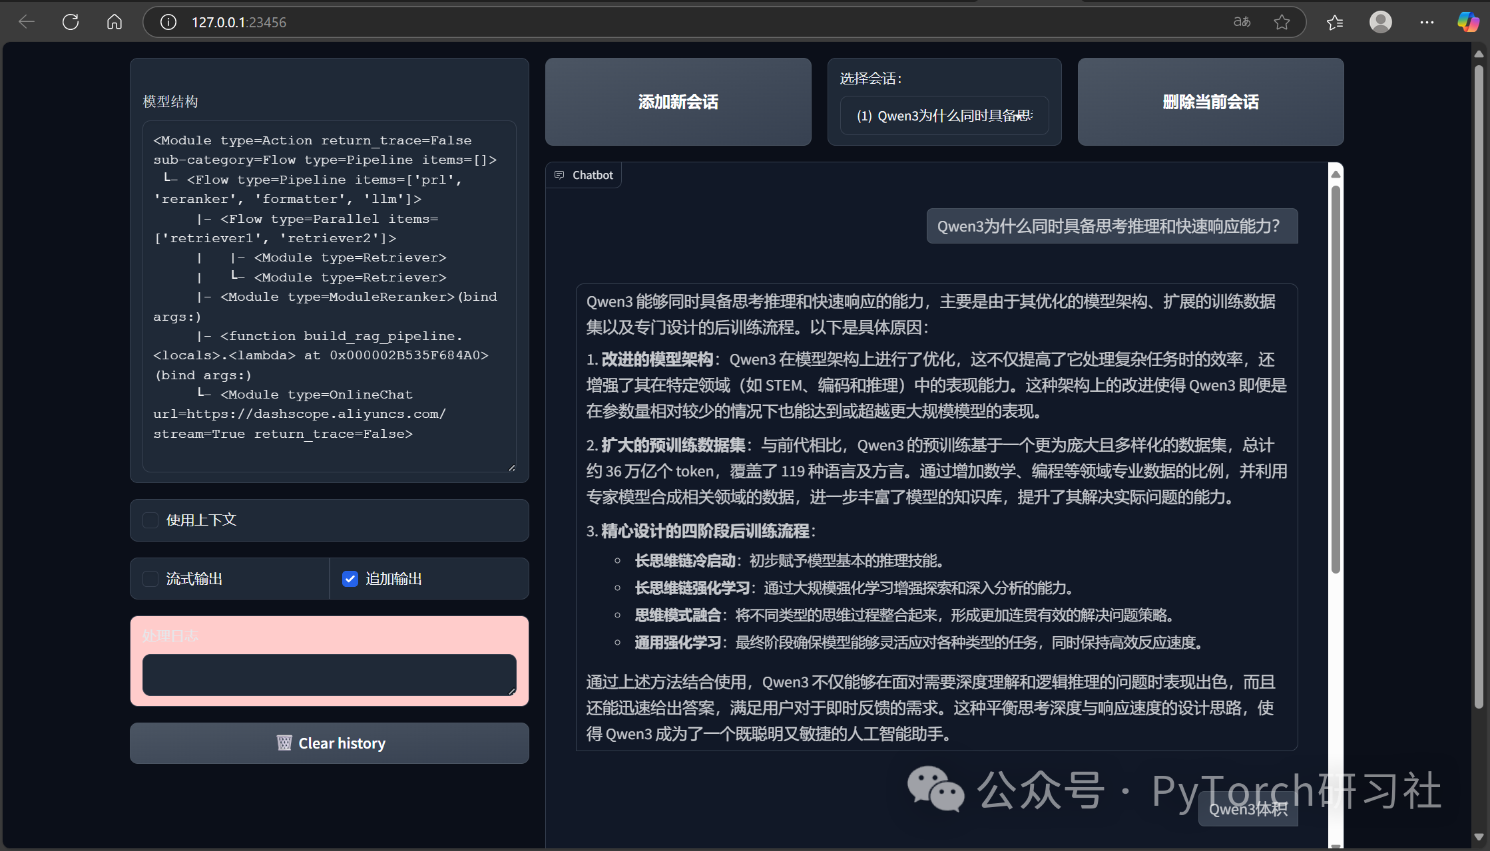Enable the 流式输出 checkbox
The image size is (1490, 851).
(x=150, y=579)
